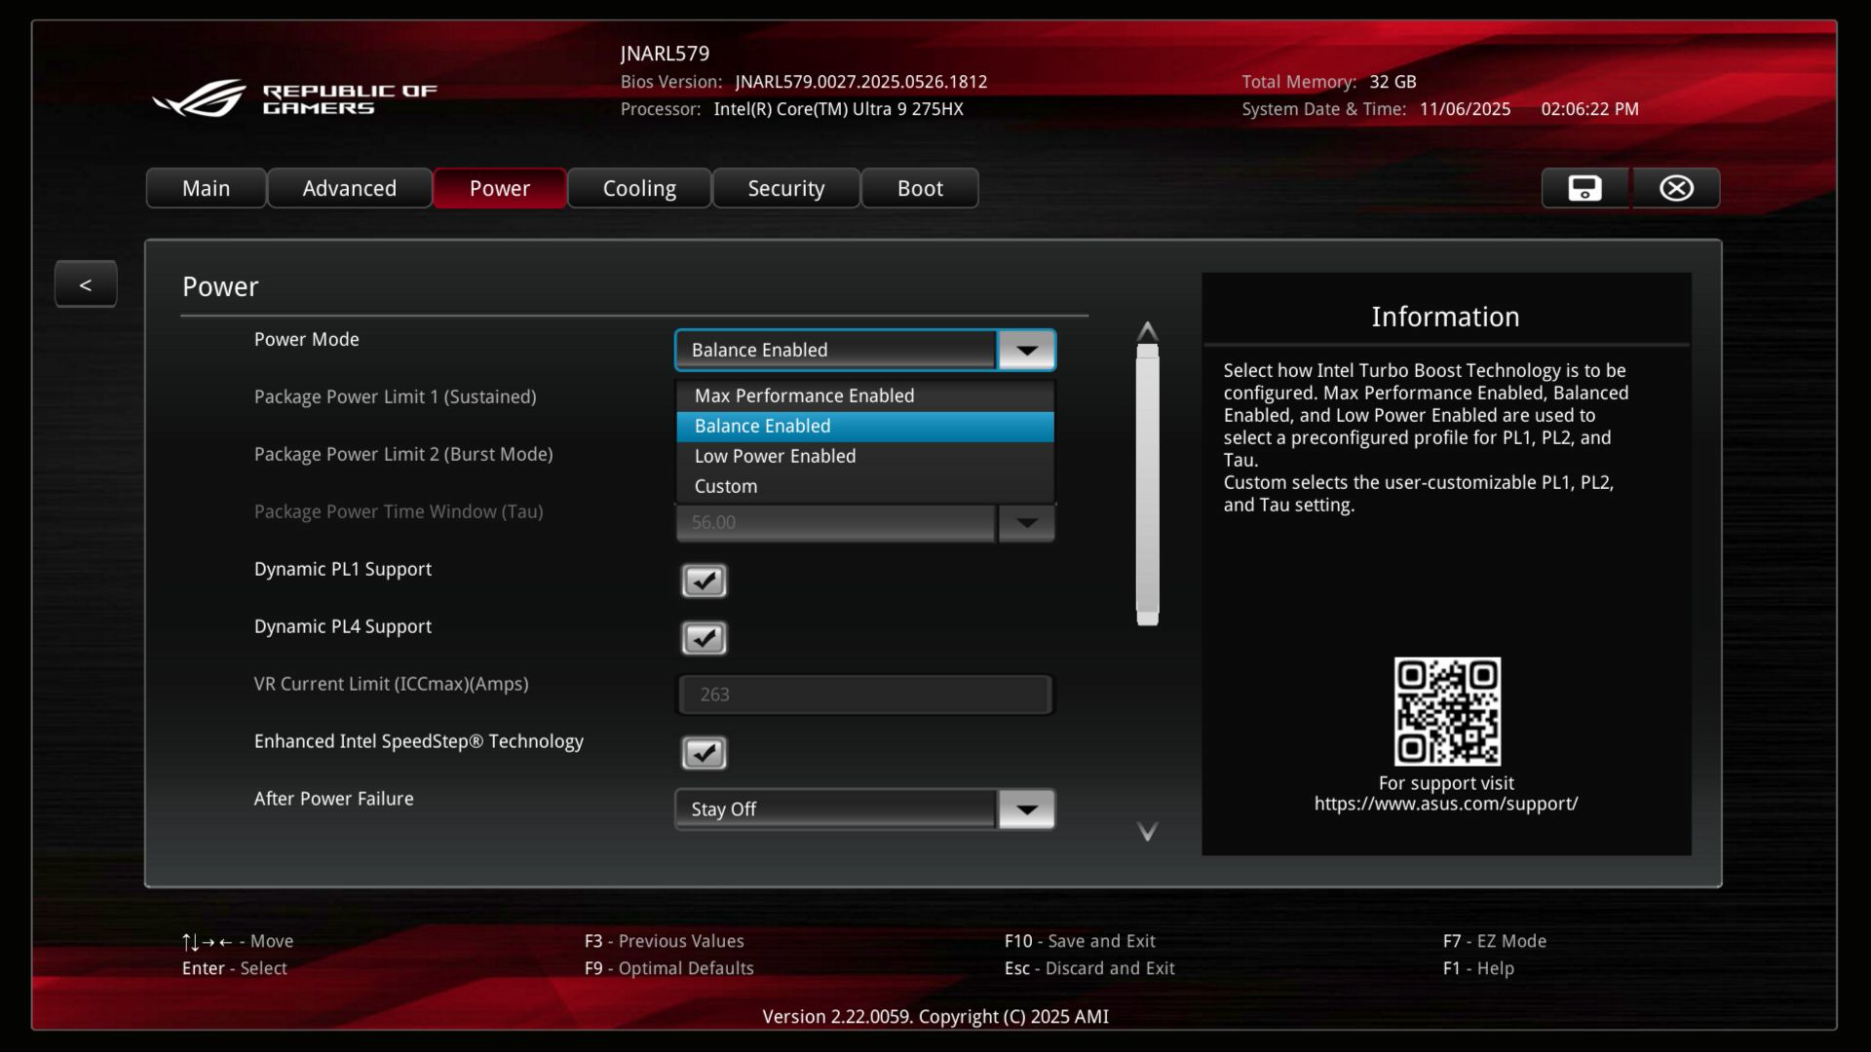
Task: Click the save floppy disk icon
Action: click(1585, 188)
